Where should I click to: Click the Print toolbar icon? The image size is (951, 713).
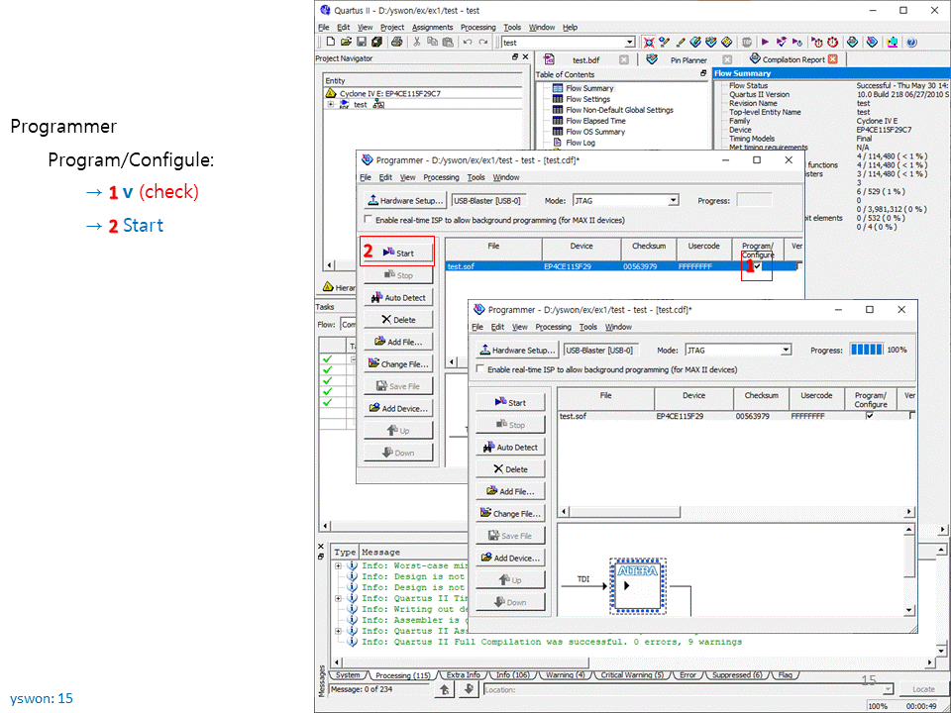pos(396,42)
